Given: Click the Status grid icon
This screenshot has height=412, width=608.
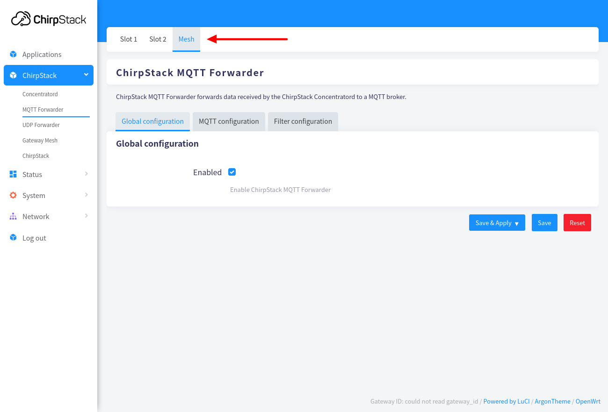Looking at the screenshot, I should pyautogui.click(x=13, y=174).
